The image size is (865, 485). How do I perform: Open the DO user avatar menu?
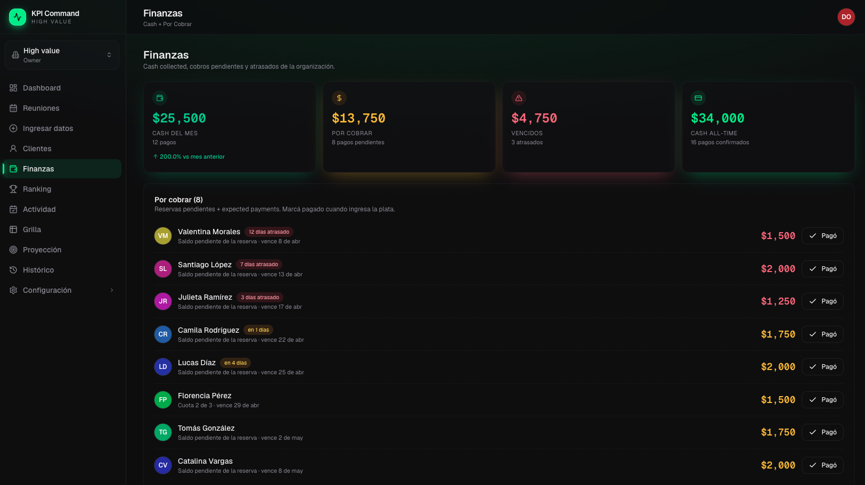[846, 17]
